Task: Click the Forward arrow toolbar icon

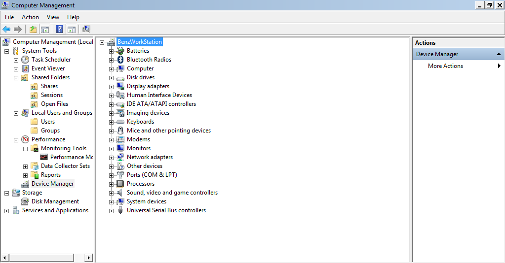Action: pyautogui.click(x=18, y=29)
